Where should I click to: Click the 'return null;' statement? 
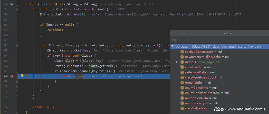pyautogui.click(x=44, y=107)
